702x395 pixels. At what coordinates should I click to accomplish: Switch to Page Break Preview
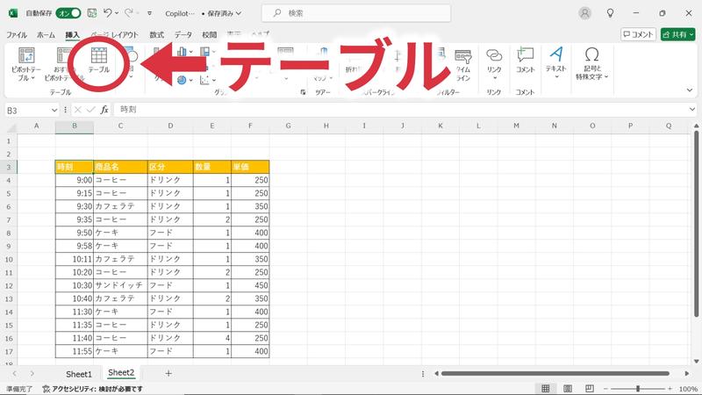click(589, 389)
